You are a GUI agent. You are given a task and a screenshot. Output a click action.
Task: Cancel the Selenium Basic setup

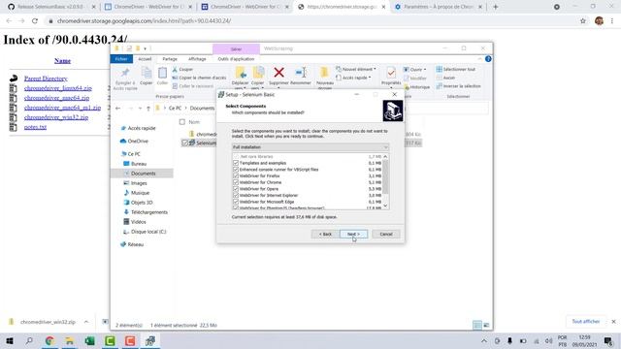(386, 234)
